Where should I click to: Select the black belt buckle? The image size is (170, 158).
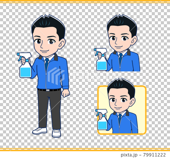(48, 90)
